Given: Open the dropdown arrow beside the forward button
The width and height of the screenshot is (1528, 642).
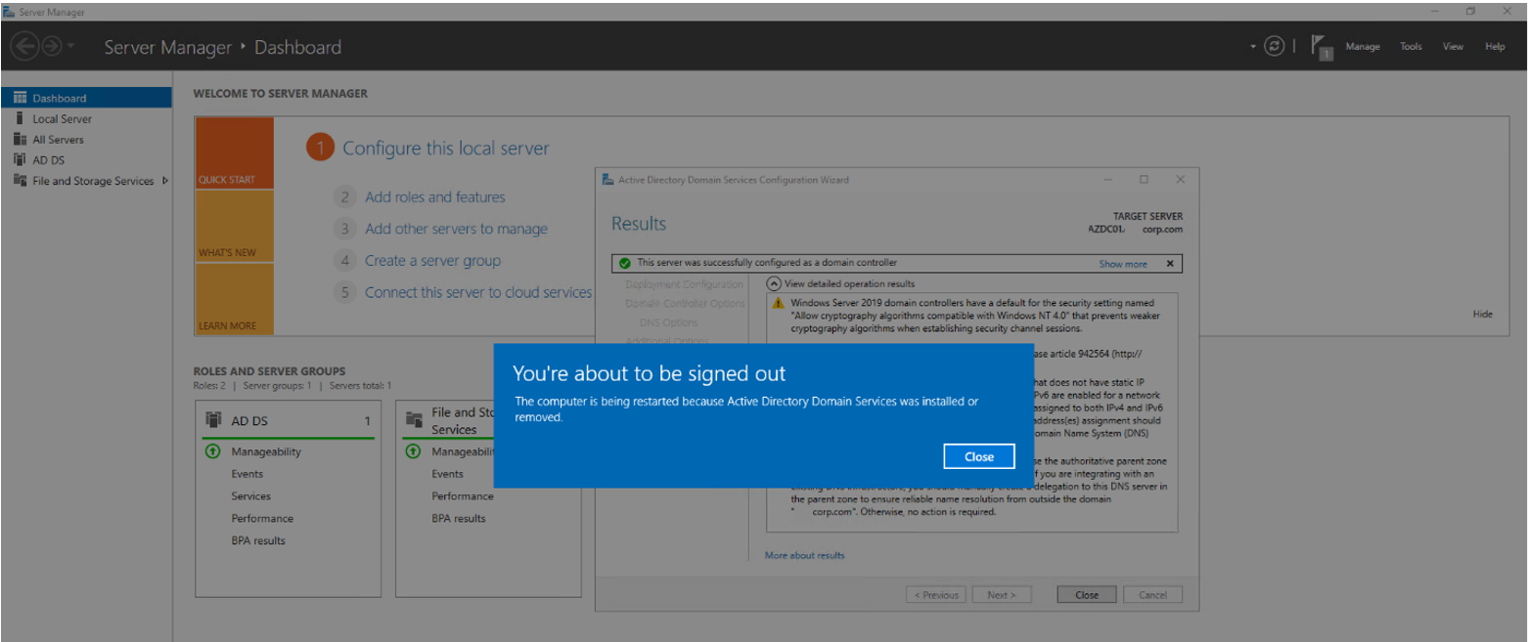Looking at the screenshot, I should click(x=70, y=46).
